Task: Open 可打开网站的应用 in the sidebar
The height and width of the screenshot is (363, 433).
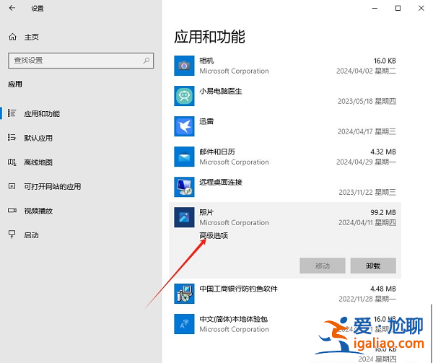Action: (x=53, y=187)
